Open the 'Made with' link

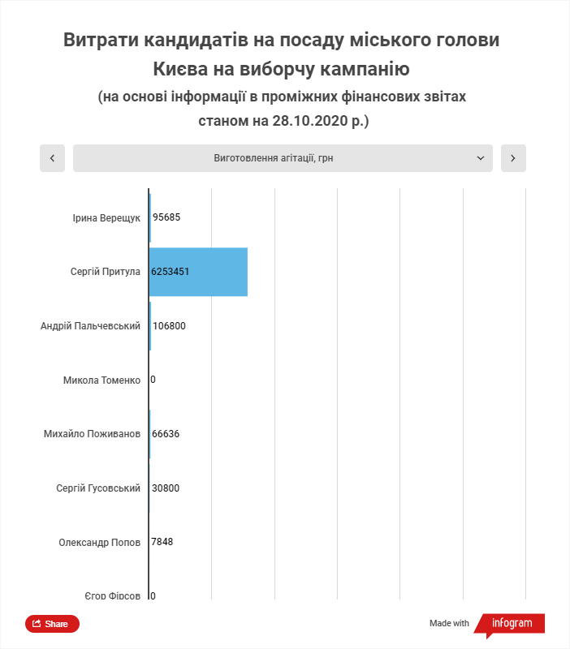[449, 623]
